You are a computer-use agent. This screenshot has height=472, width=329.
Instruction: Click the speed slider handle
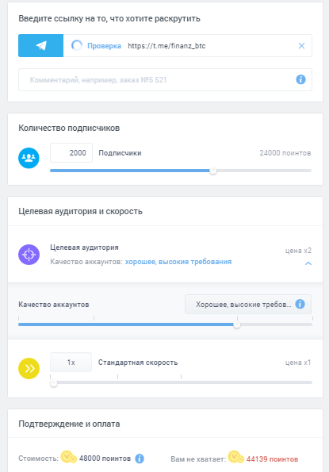(x=54, y=383)
